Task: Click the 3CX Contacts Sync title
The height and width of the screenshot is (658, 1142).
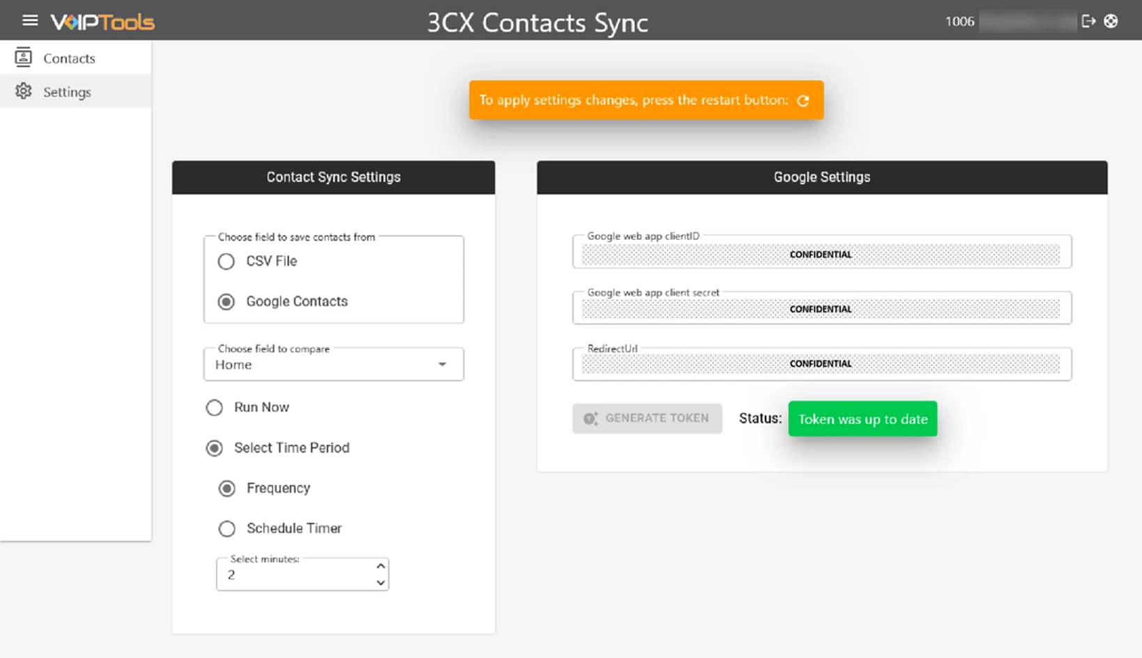Action: pos(538,22)
